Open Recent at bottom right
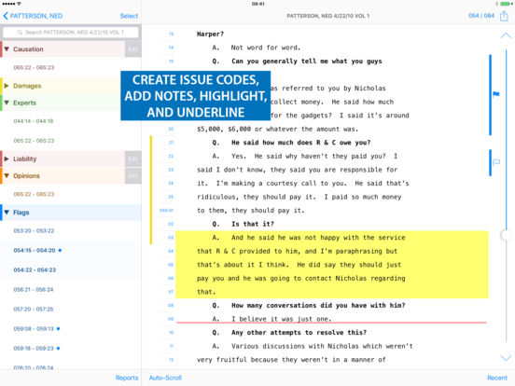 (x=497, y=378)
